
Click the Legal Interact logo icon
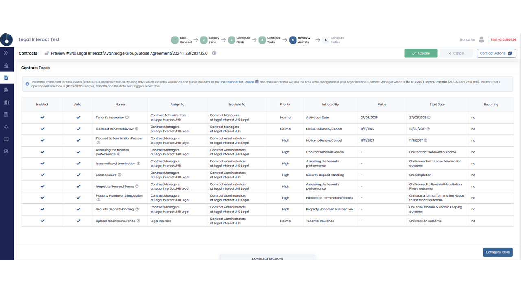coord(7,39)
